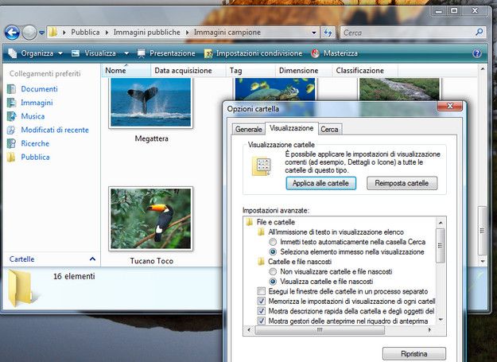The height and width of the screenshot is (362, 497).
Task: Click the greyed Forward navigation button
Action: pyautogui.click(x=29, y=33)
